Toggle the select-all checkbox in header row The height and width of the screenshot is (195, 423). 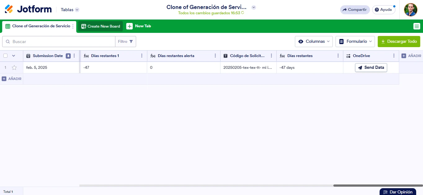5,56
